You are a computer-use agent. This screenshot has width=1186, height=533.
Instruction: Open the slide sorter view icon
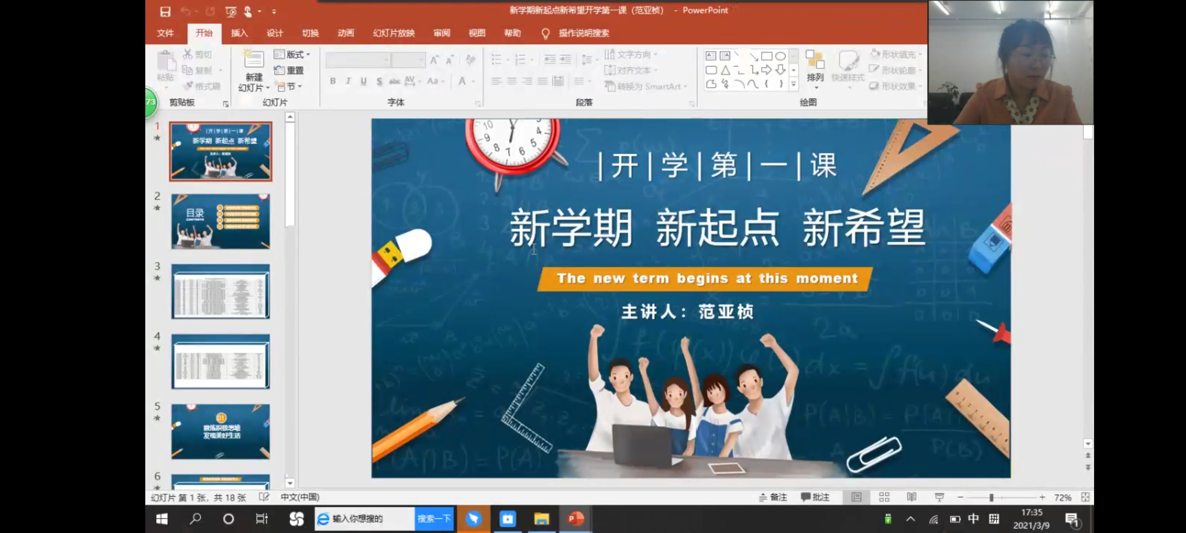point(884,497)
